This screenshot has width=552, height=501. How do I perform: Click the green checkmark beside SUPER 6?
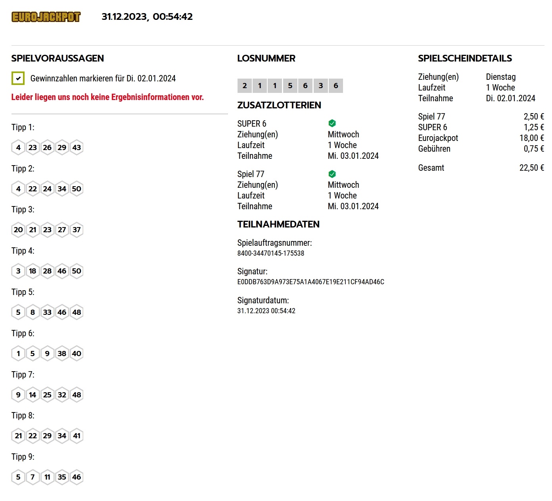pos(332,123)
